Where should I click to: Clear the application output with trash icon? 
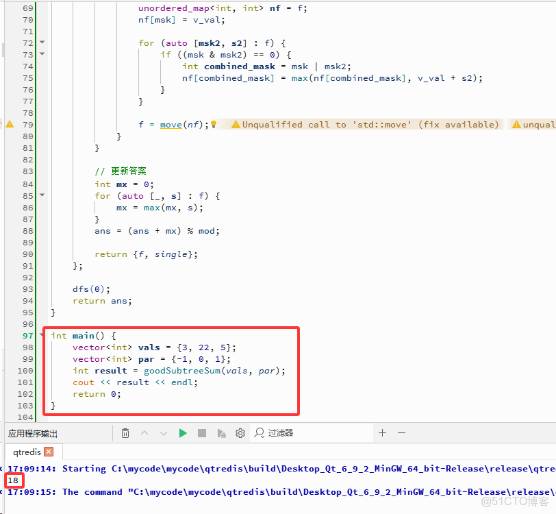click(x=125, y=433)
